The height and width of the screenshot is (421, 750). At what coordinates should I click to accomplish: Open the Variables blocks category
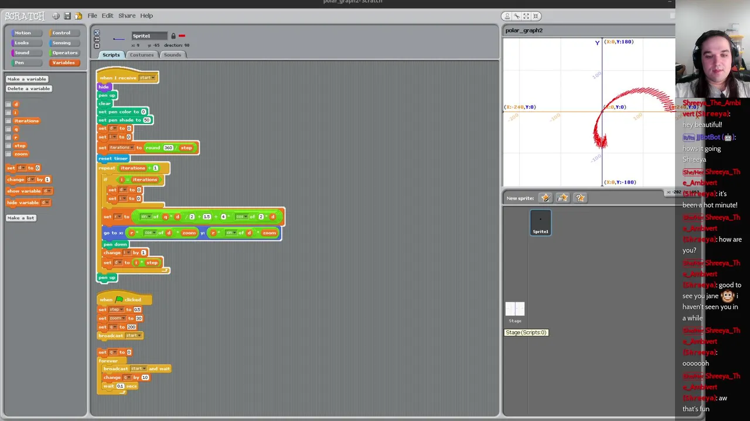point(63,63)
